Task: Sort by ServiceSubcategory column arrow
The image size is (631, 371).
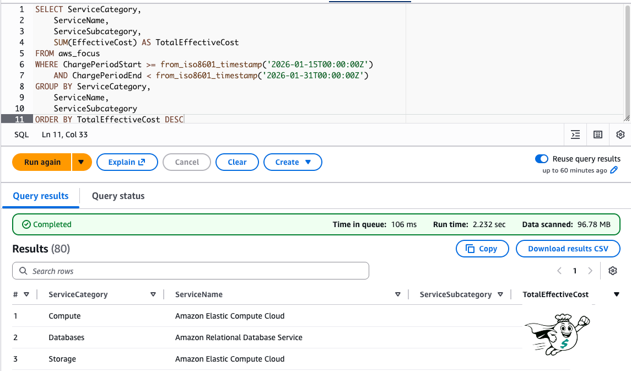Action: pyautogui.click(x=500, y=294)
